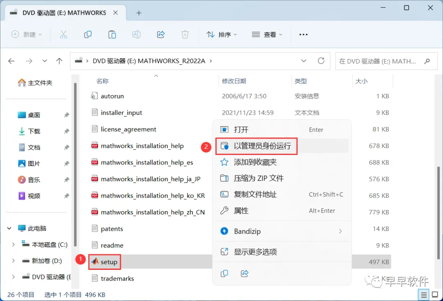443x301 pixels.
Task: Open the 查看 (View) dropdown
Action: tap(267, 34)
